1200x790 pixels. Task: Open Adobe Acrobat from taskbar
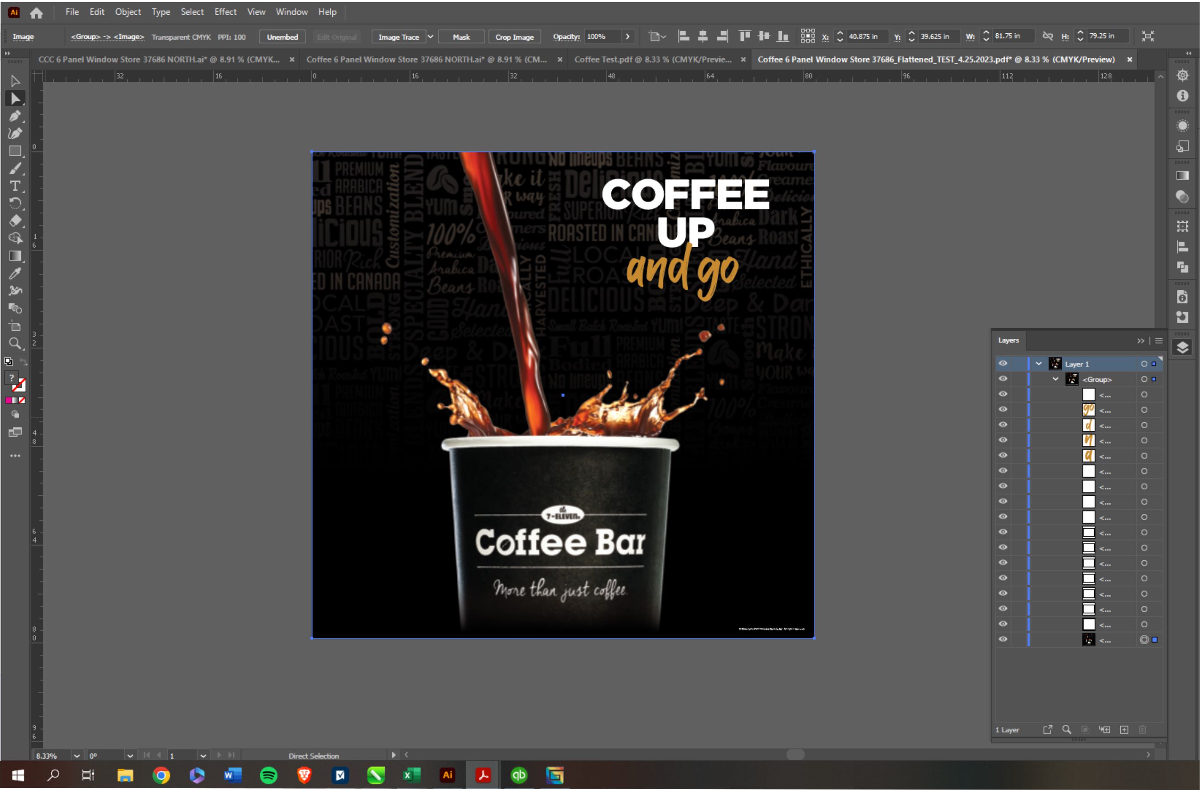[x=483, y=775]
